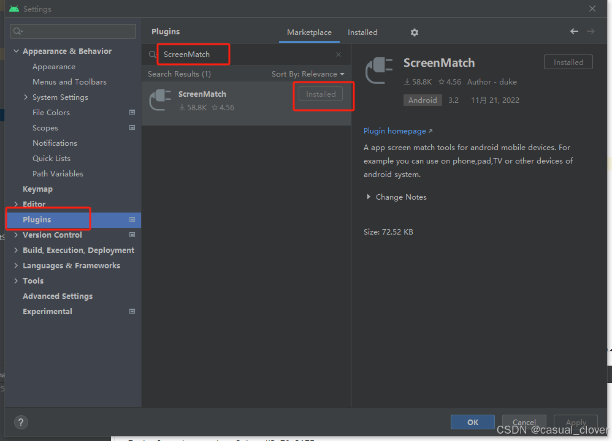Viewport: 612px width, 441px height.
Task: Click the magnifier icon in the settings search box
Action: click(18, 31)
